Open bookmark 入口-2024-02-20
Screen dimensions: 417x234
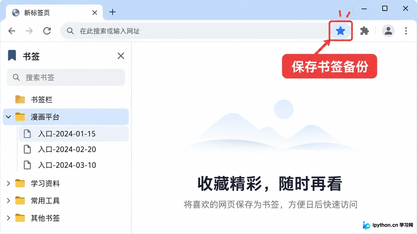74,149
